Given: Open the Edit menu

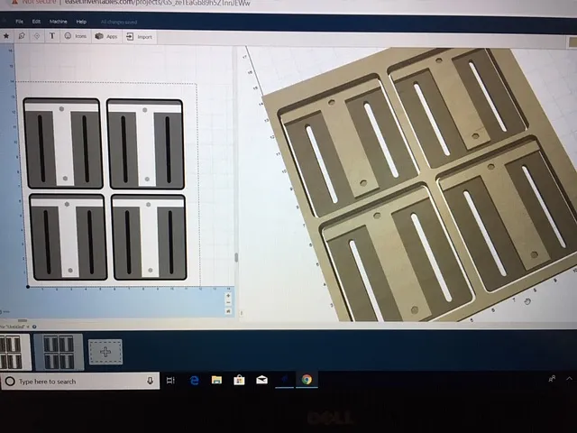Looking at the screenshot, I should coord(36,22).
